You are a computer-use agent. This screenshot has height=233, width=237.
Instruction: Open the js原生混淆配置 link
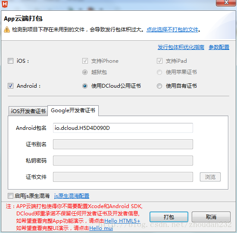(72, 196)
